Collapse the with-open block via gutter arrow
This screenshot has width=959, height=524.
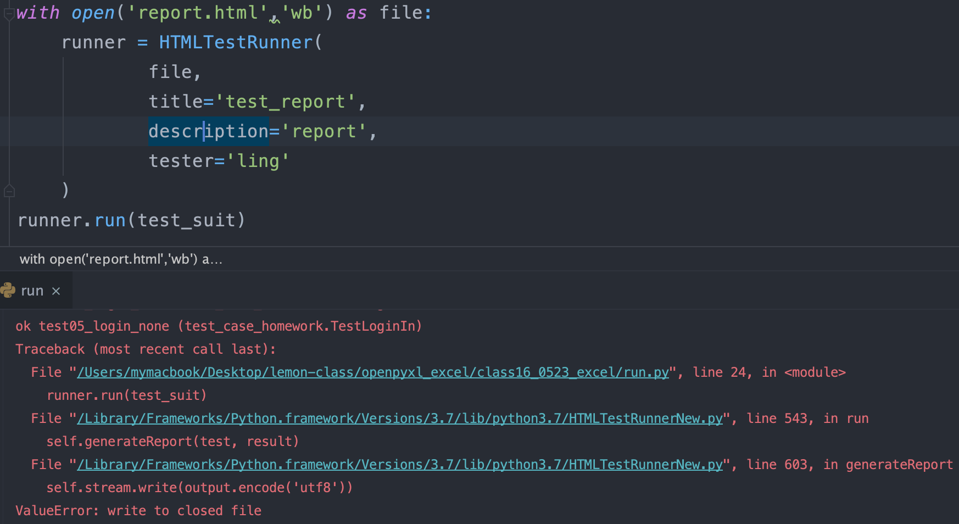[x=8, y=12]
